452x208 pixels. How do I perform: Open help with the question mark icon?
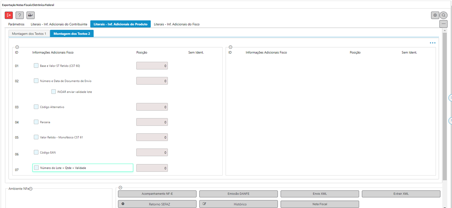(20, 15)
